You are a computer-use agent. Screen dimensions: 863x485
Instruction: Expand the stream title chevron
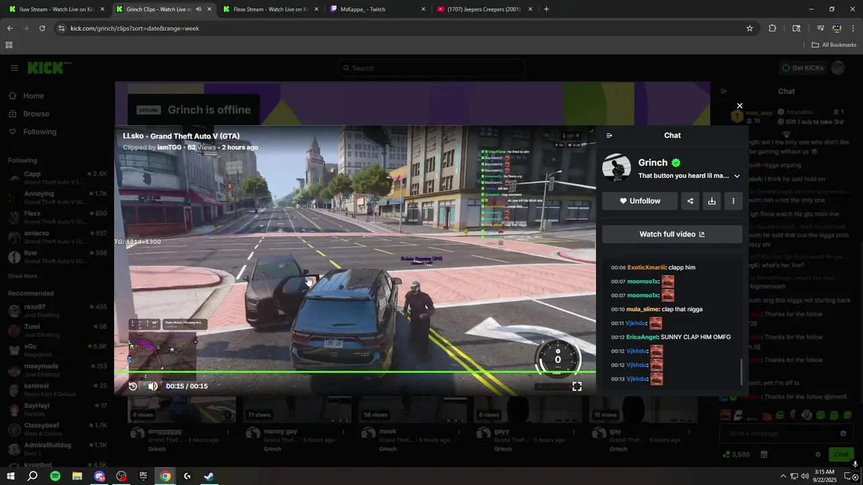coord(737,176)
